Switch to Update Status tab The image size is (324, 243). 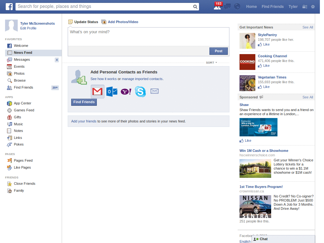pos(83,22)
